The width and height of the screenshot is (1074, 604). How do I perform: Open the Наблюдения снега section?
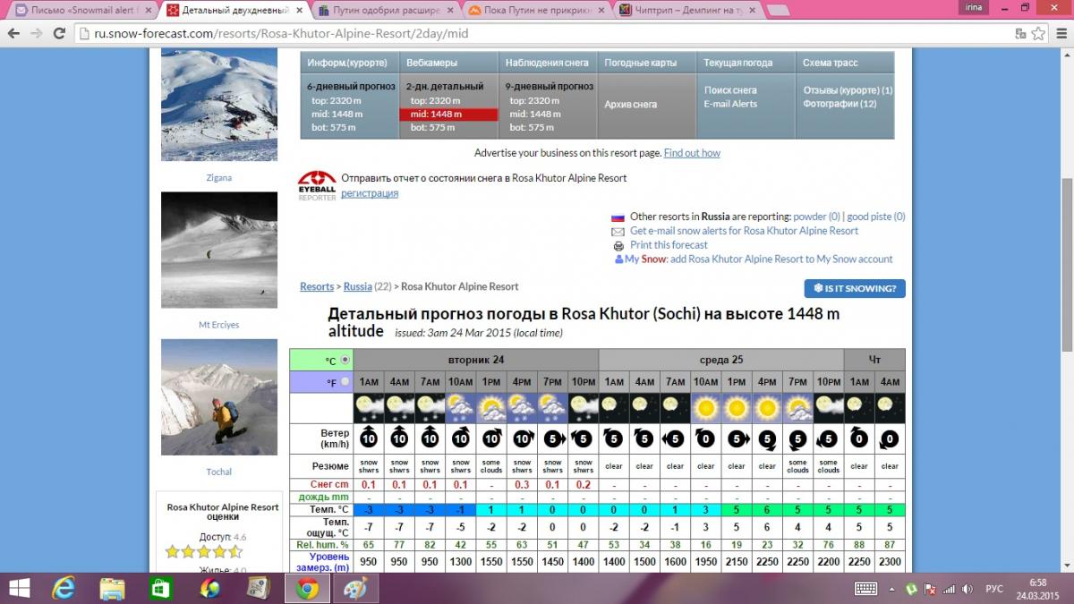(547, 64)
